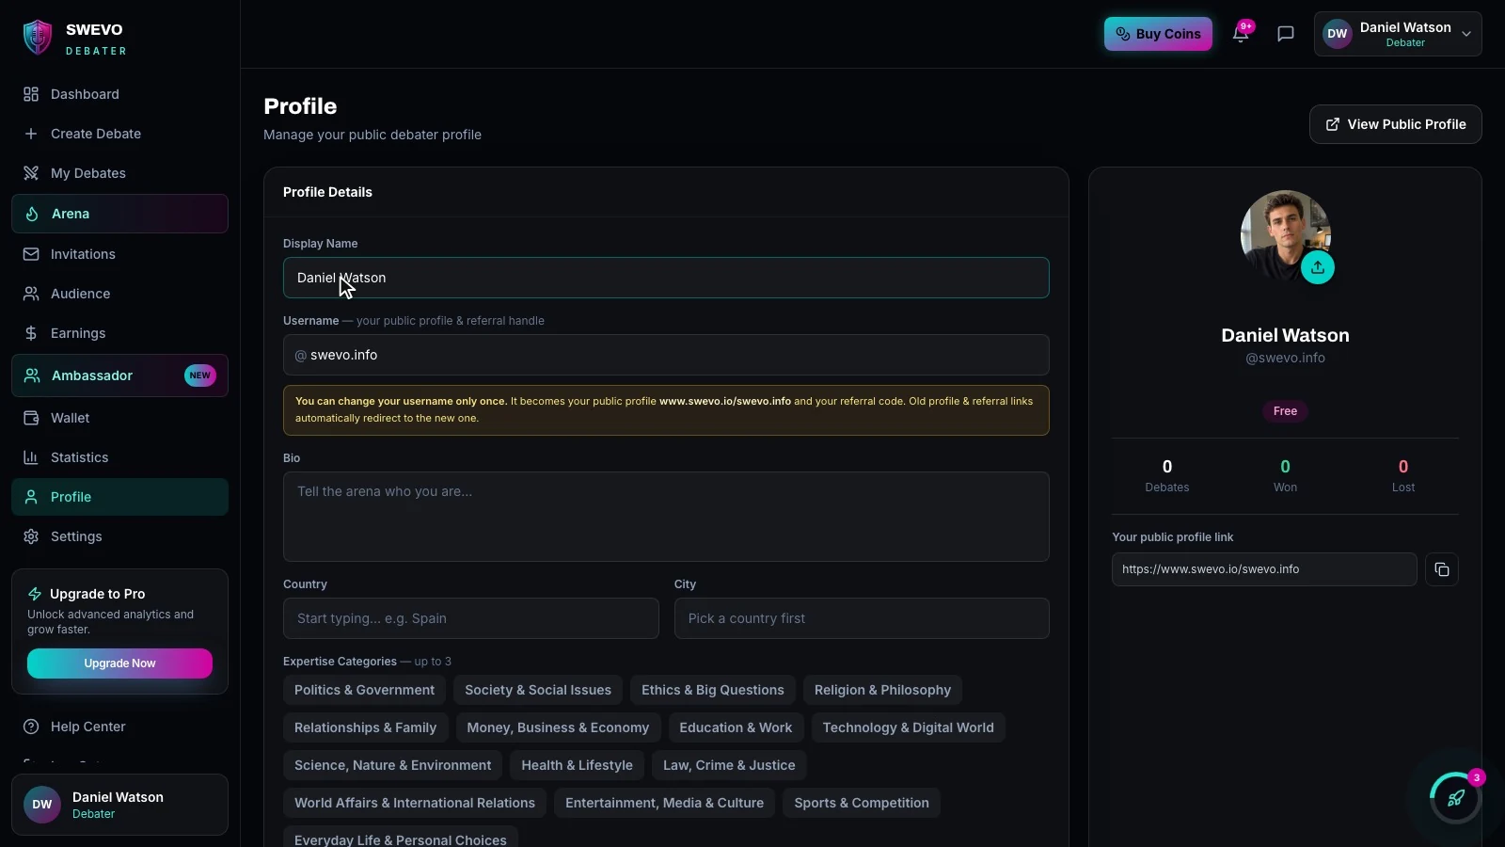The image size is (1505, 847).
Task: Toggle the Society & Social Issues chip
Action: [538, 690]
